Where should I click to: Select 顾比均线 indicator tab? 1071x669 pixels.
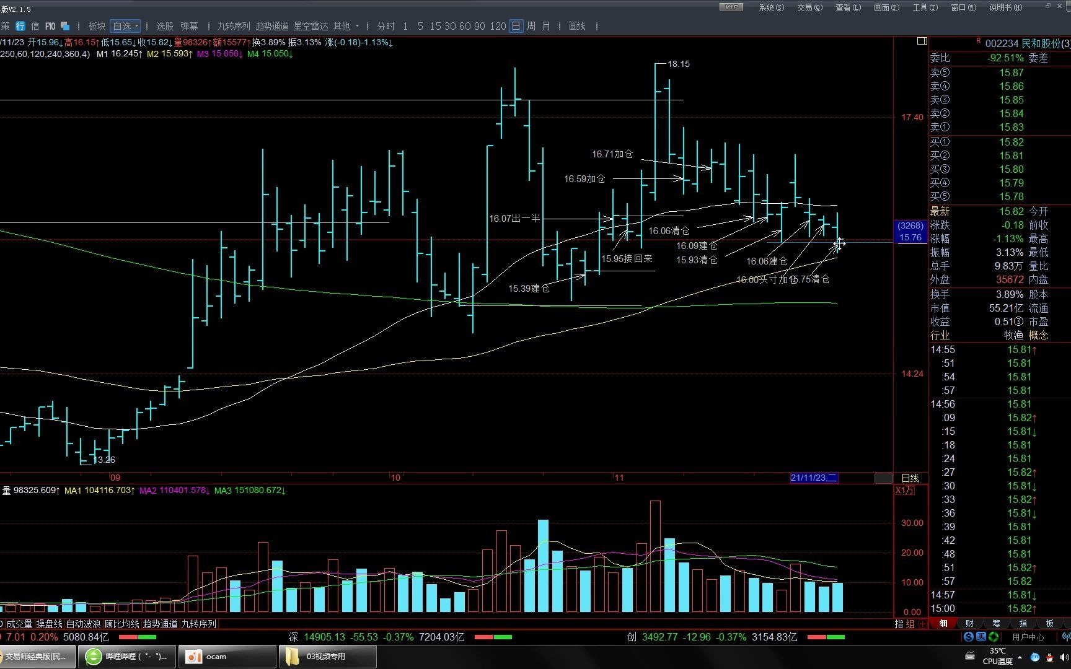(x=121, y=624)
